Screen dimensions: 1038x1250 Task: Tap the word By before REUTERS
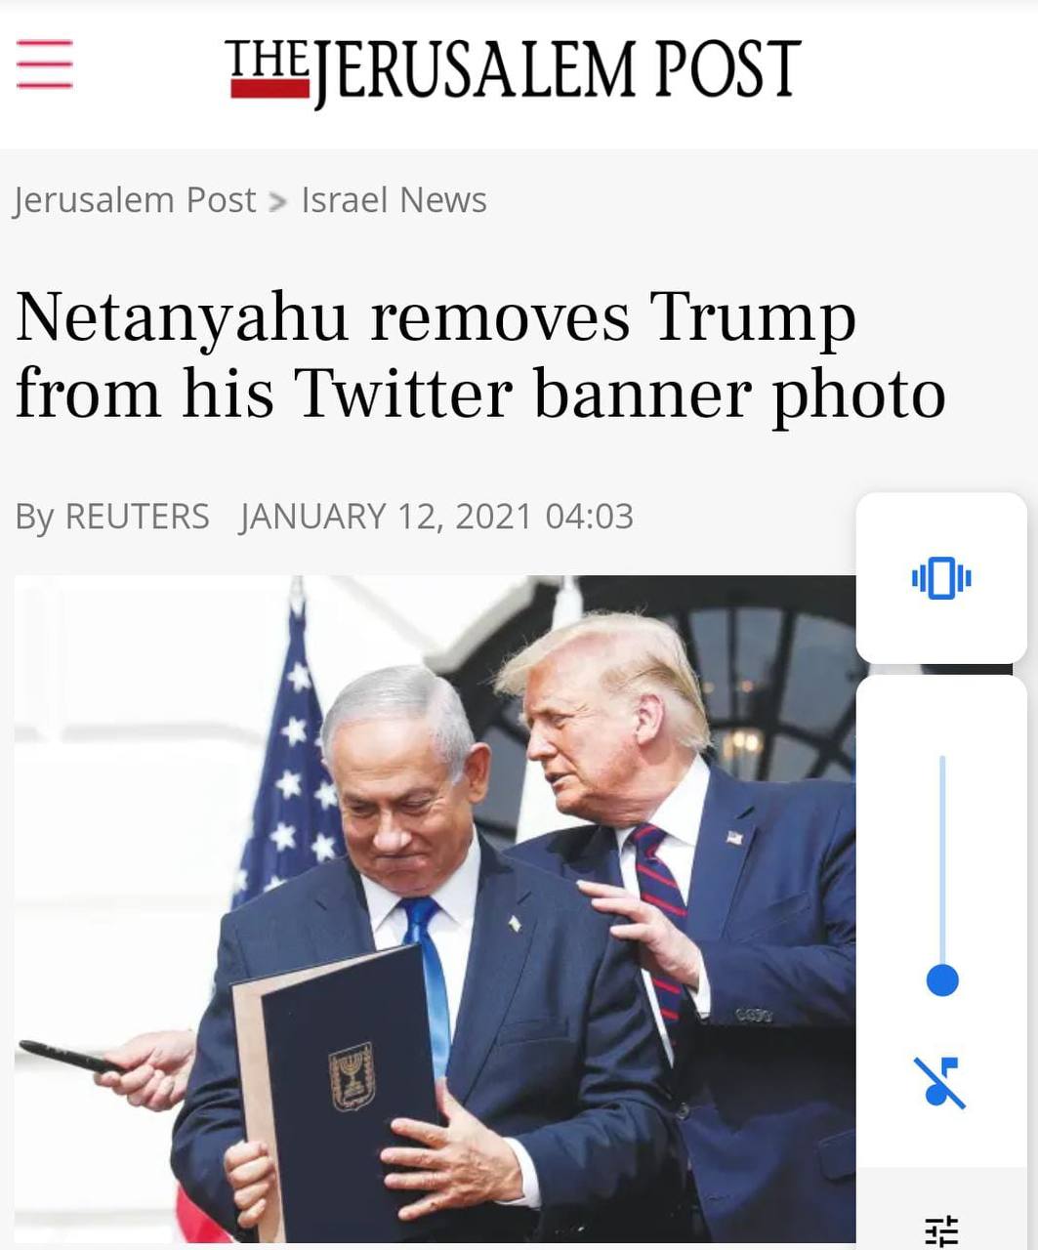(34, 517)
